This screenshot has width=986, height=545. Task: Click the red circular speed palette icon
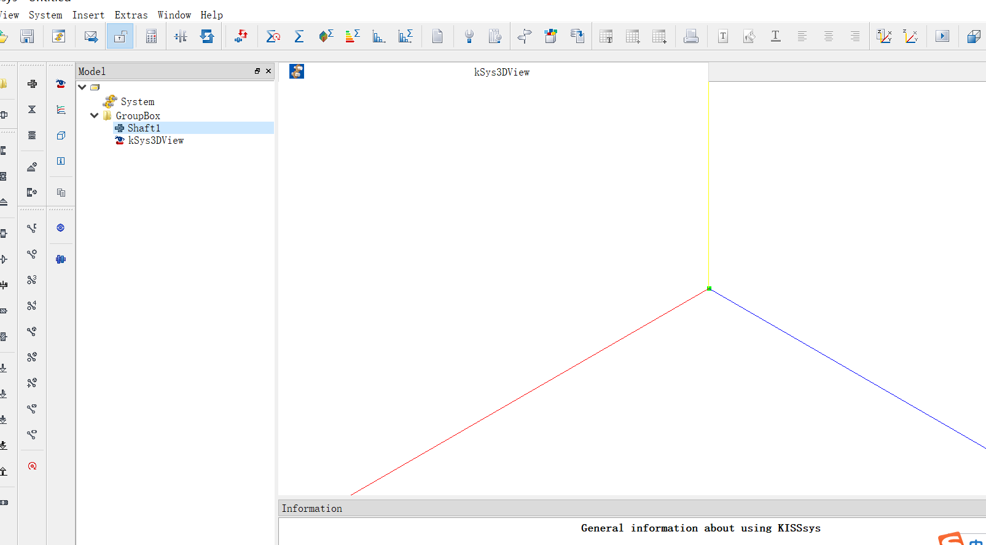[32, 466]
